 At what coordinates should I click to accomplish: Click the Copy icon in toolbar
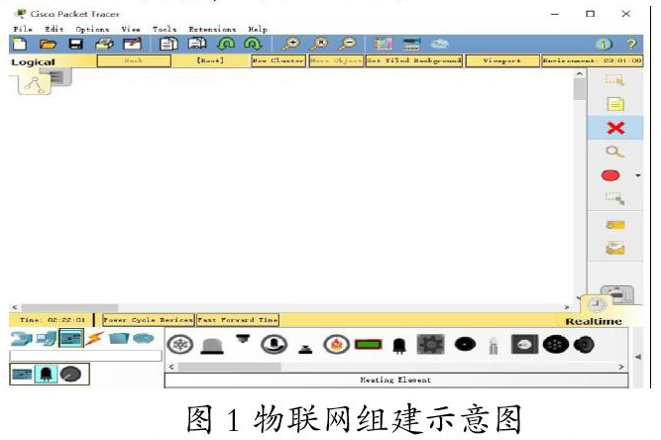(168, 44)
